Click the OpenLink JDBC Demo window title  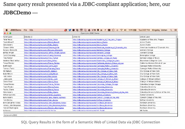pyautogui.click(x=90, y=33)
